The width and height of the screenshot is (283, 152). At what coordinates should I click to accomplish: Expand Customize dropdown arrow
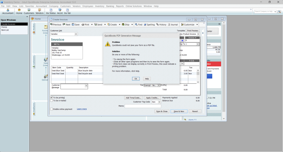pyautogui.click(x=197, y=25)
